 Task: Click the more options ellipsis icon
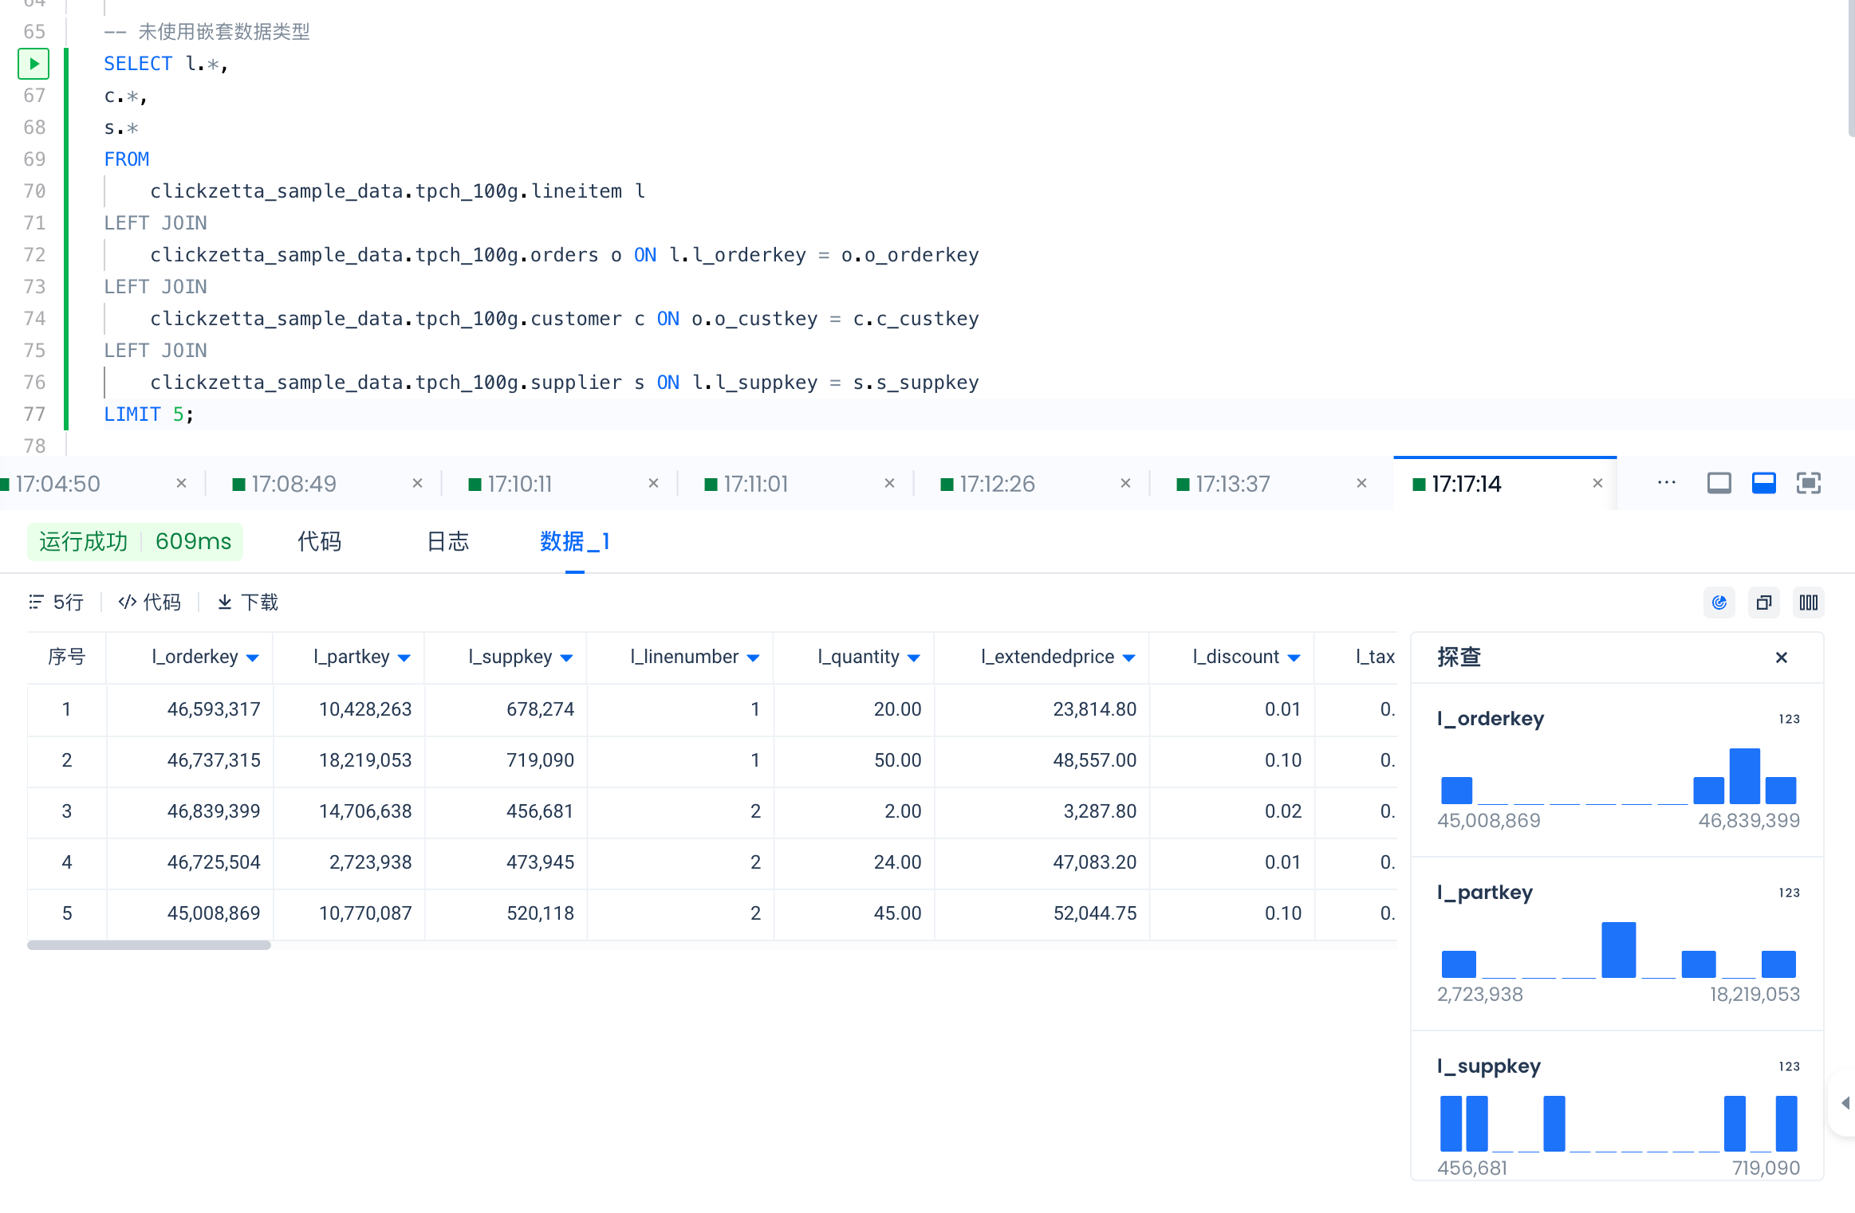click(x=1666, y=483)
